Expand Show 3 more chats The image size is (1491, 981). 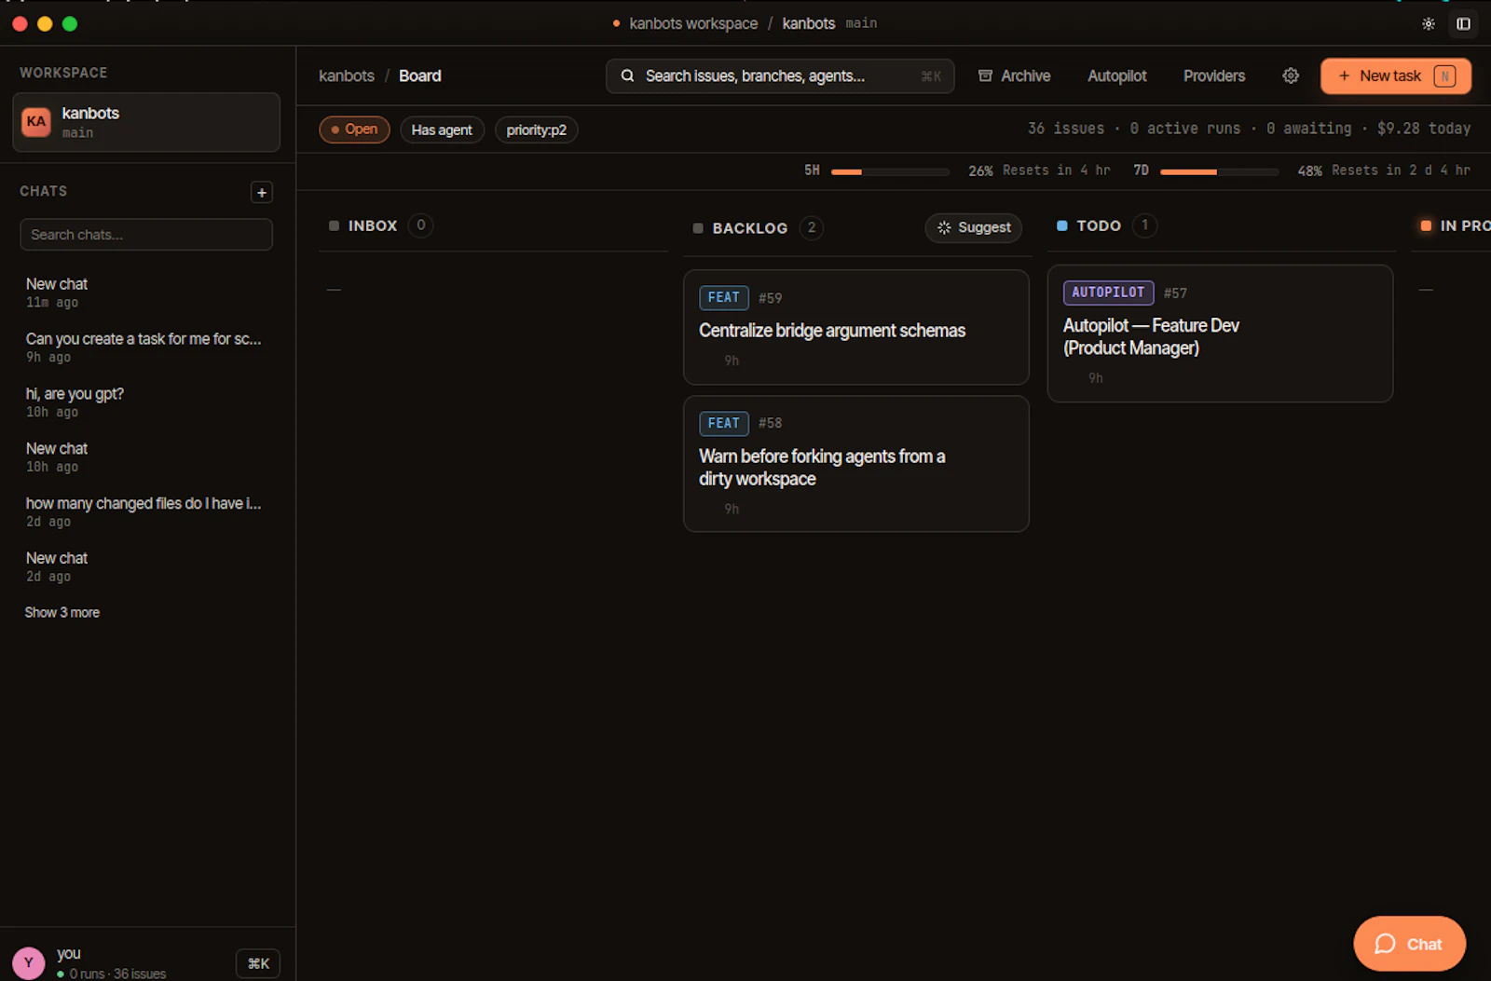coord(62,612)
